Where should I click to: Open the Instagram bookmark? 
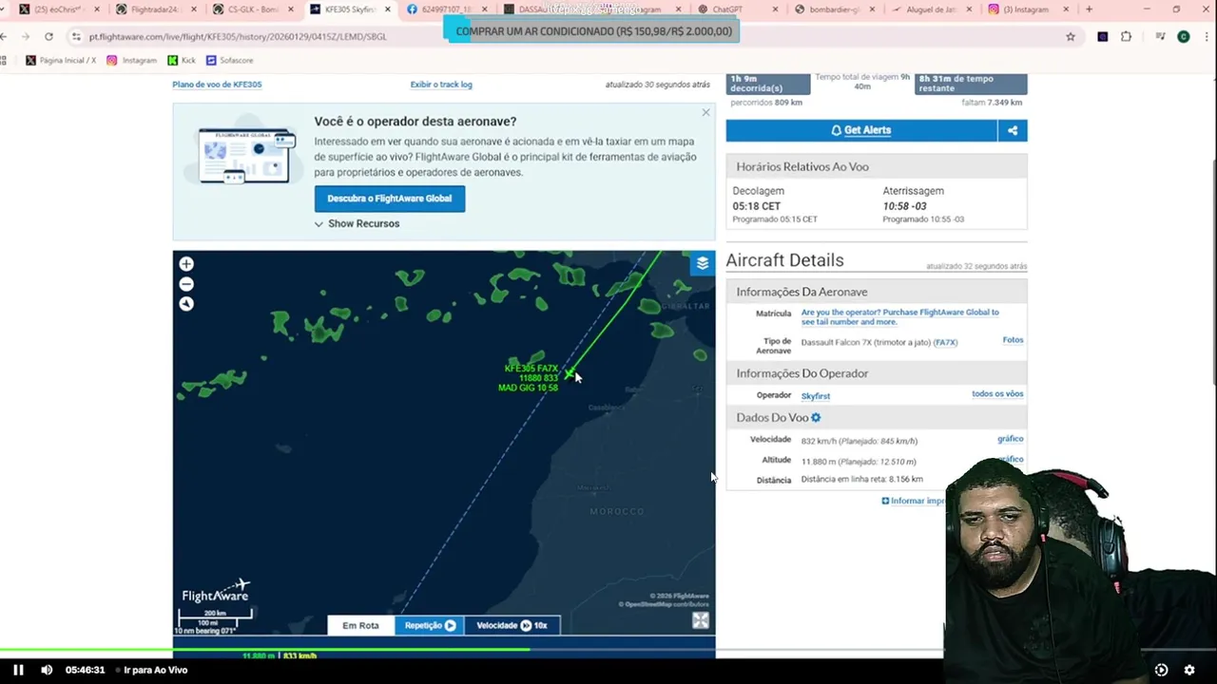pos(131,60)
